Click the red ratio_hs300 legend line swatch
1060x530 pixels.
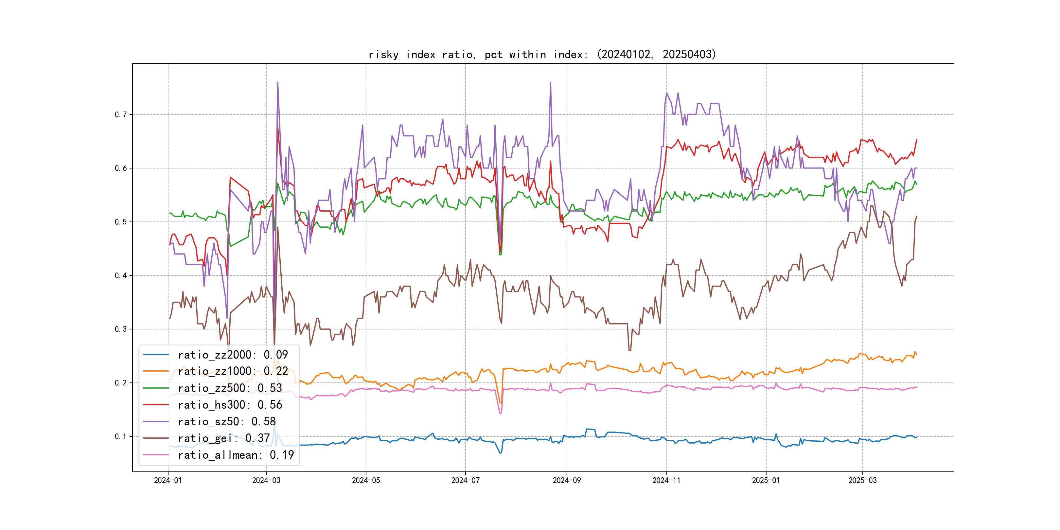coord(155,405)
